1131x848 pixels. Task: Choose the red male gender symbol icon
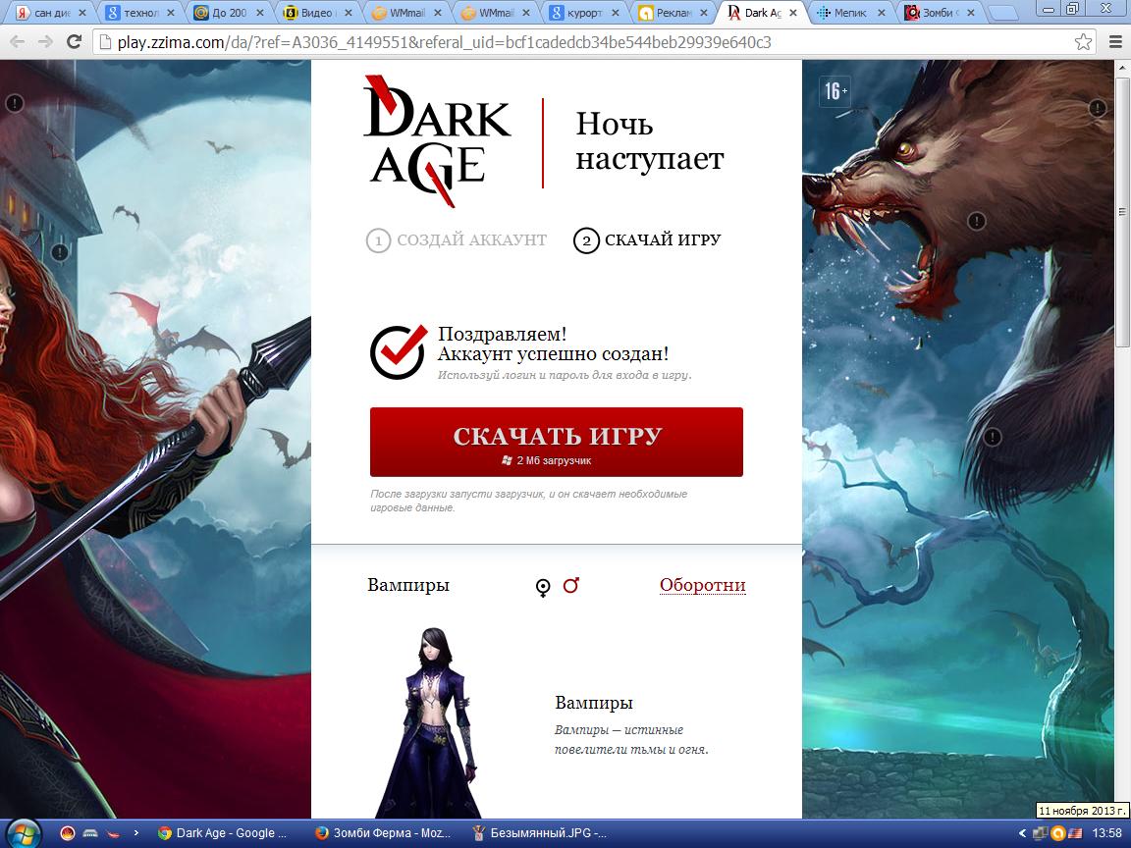(571, 585)
